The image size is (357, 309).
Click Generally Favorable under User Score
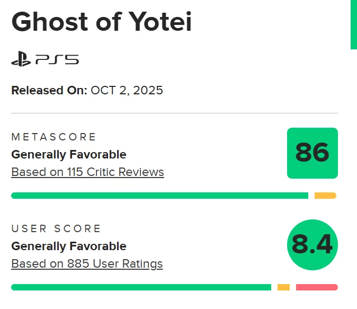[x=69, y=246]
